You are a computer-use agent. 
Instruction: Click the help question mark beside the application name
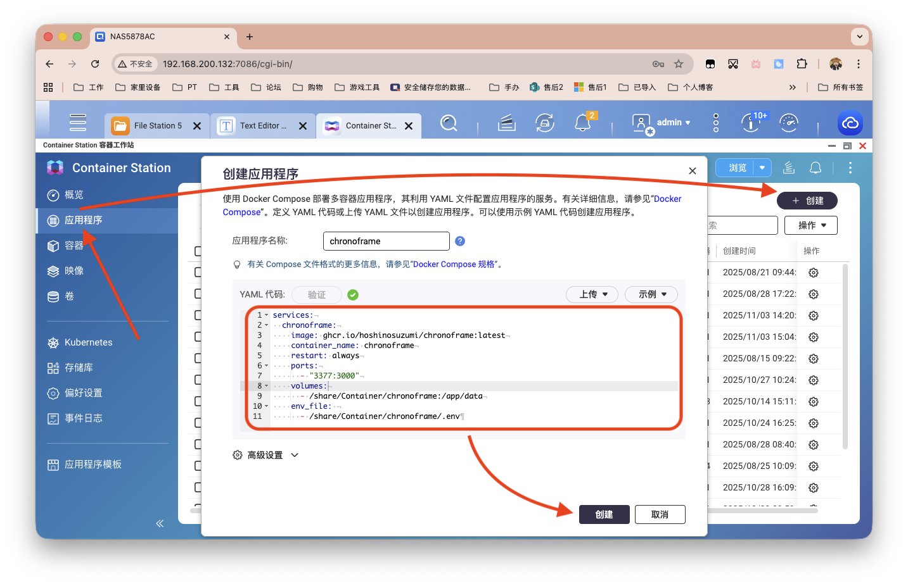click(460, 240)
